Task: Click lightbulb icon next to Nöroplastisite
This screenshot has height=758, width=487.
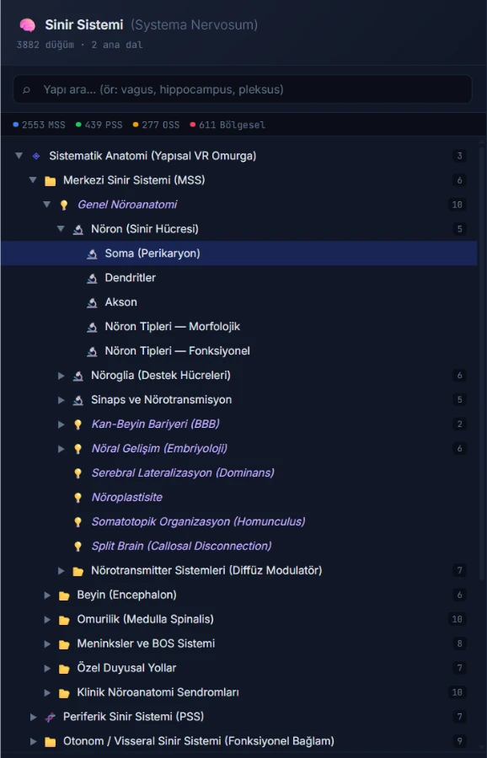Action: [78, 498]
